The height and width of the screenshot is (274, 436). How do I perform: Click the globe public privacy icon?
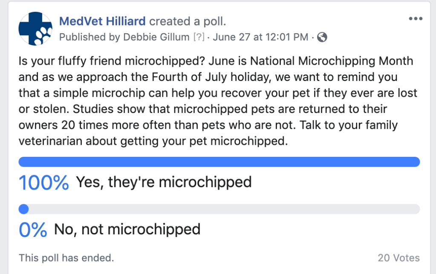coord(323,37)
